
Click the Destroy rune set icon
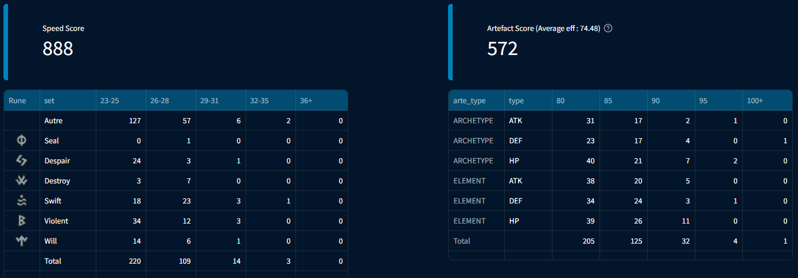click(x=22, y=181)
